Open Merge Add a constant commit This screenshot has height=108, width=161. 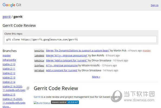(67, 61)
